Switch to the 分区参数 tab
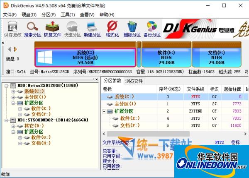 tap(112, 81)
